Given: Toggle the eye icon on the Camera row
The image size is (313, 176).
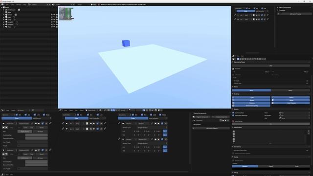Looking at the screenshot, I should click(x=52, y=15).
